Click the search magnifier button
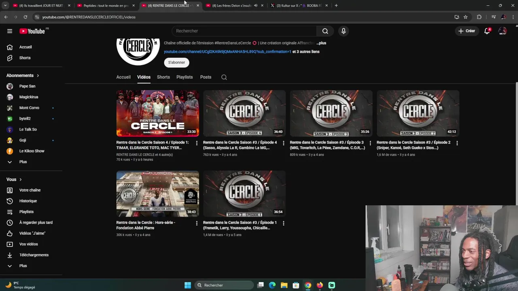Viewport: 518px width, 291px height. (x=325, y=31)
